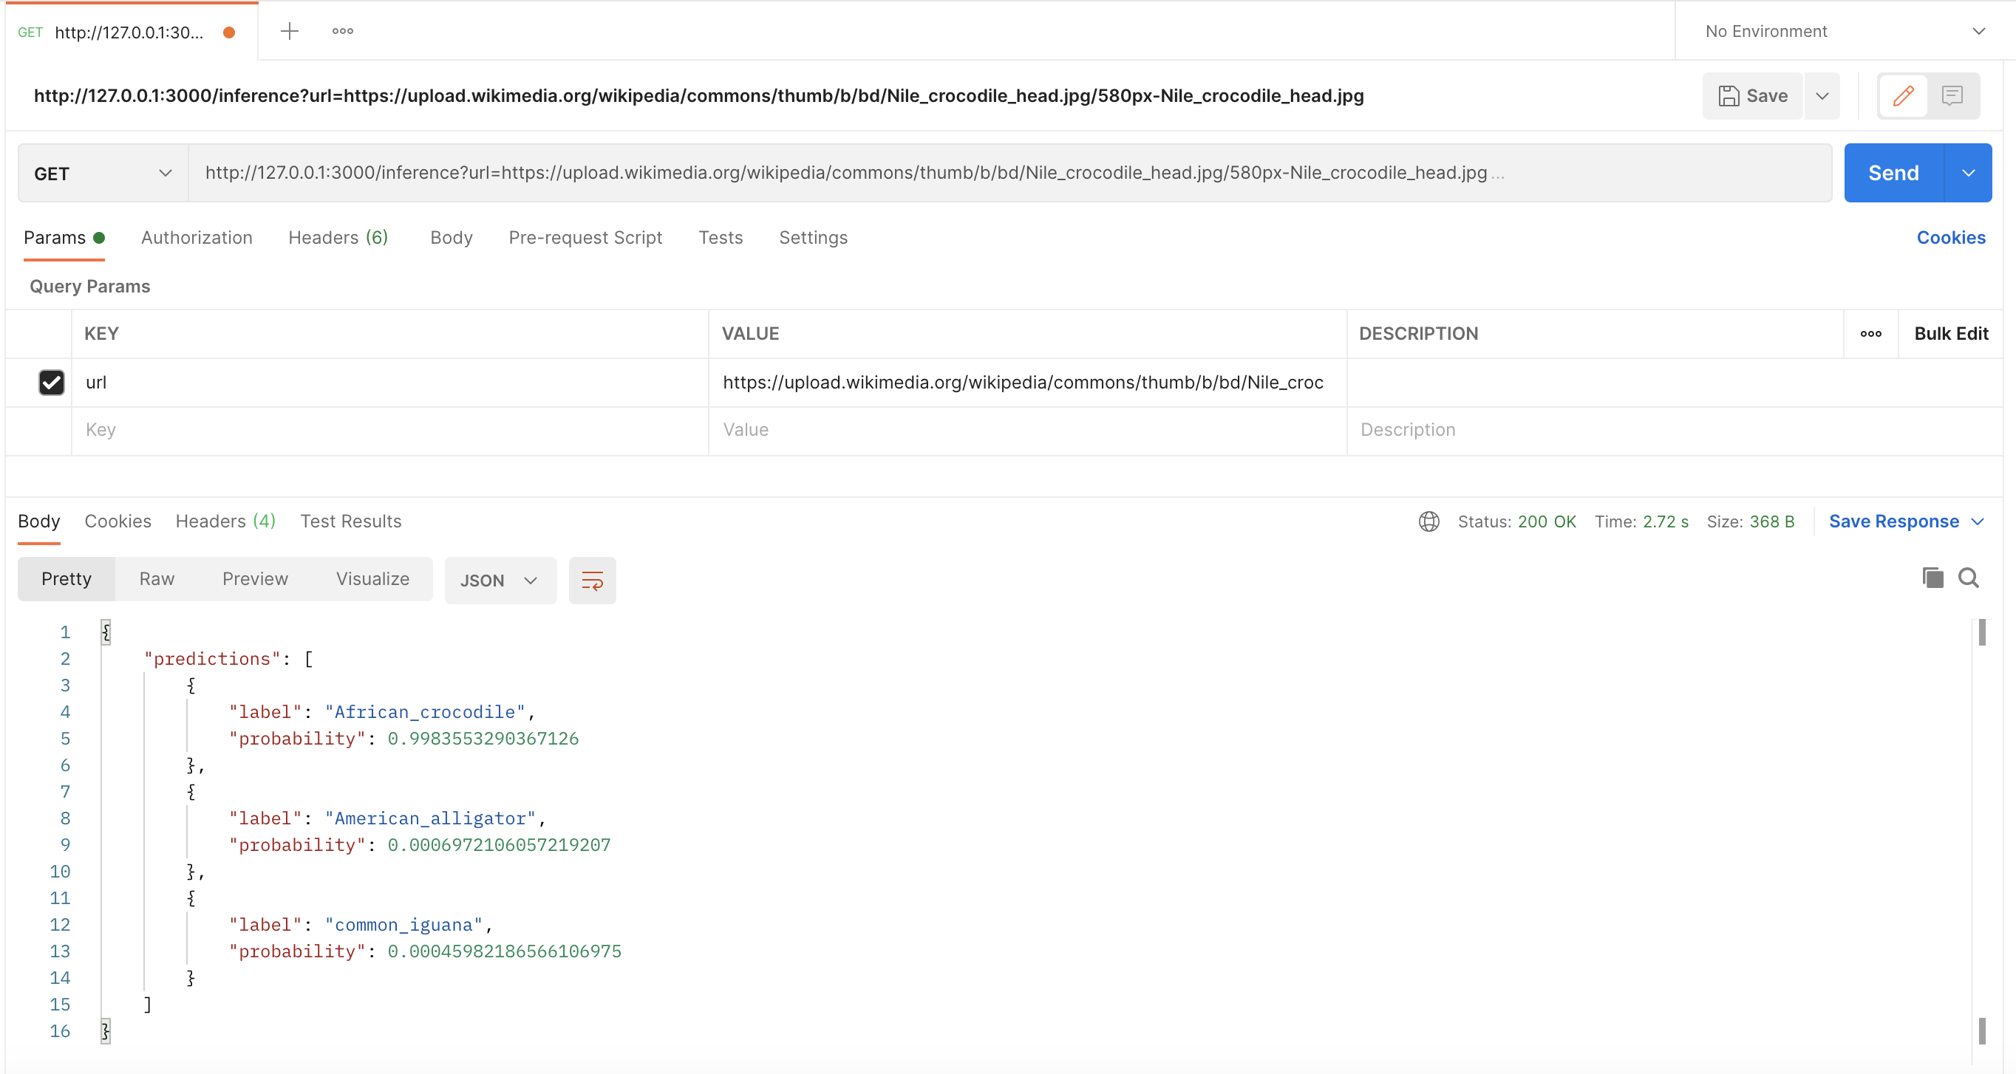Open the comments icon next to pencil

(1952, 95)
